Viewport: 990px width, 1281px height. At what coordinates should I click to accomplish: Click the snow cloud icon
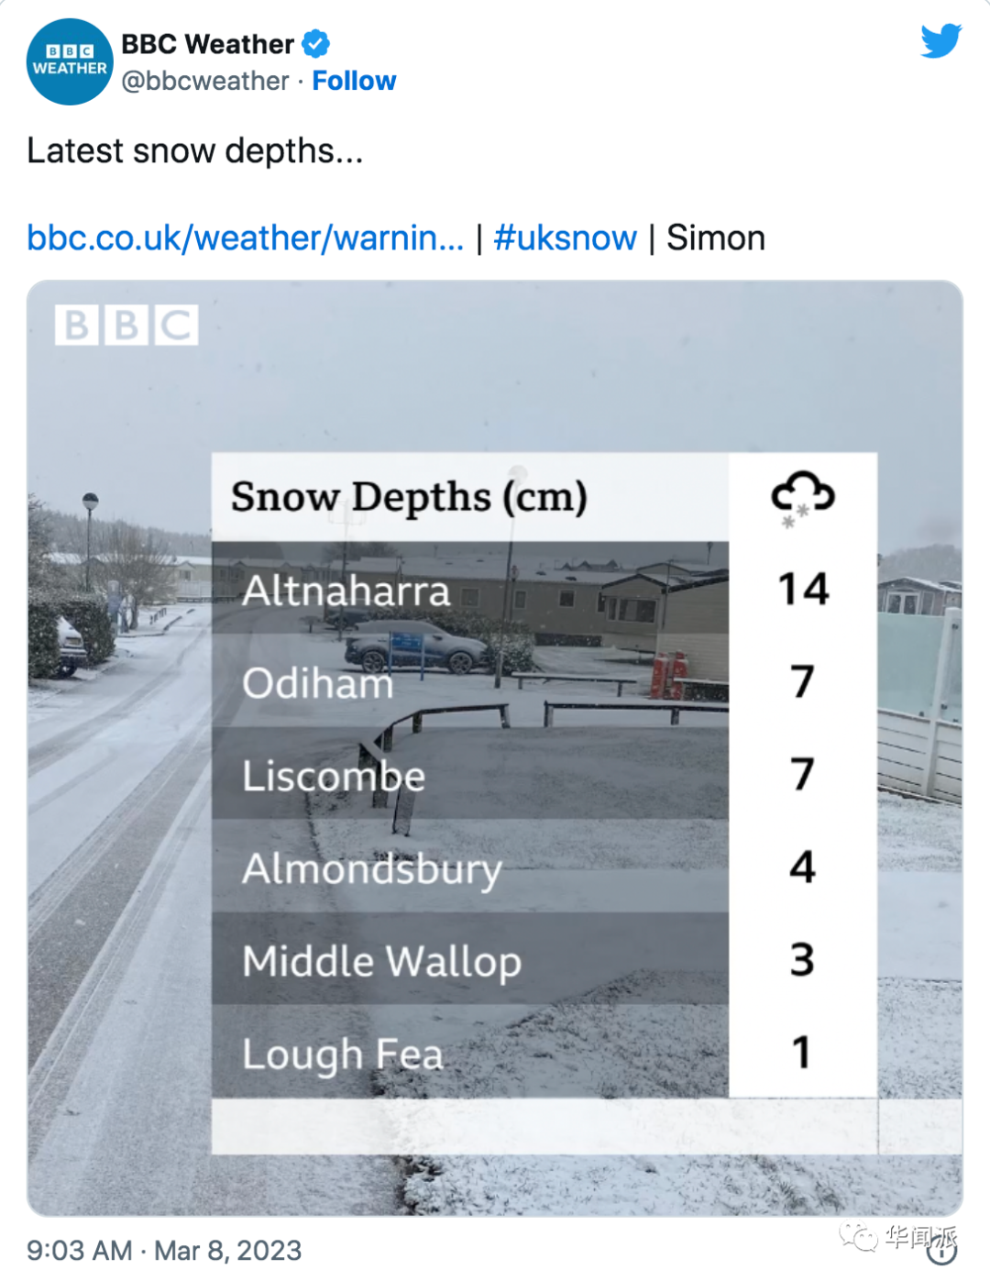[x=802, y=497]
